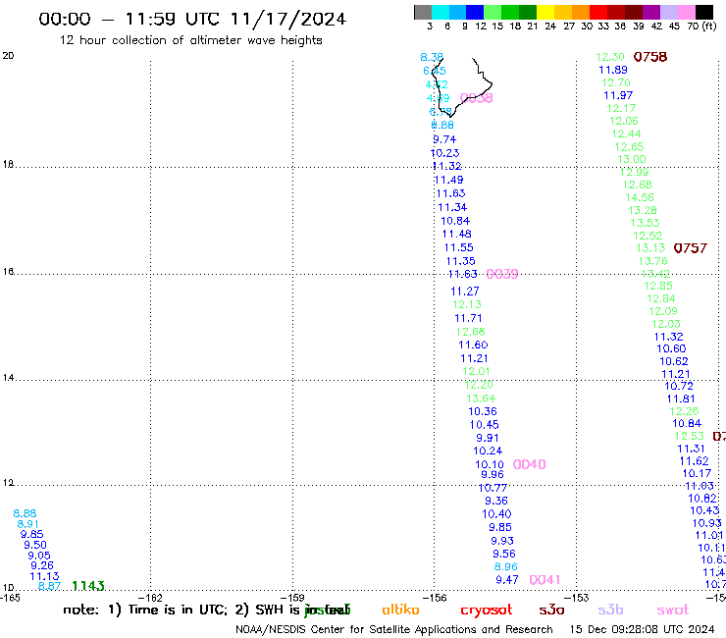
Task: Click the wave height value '11.27'
Action: (x=465, y=292)
